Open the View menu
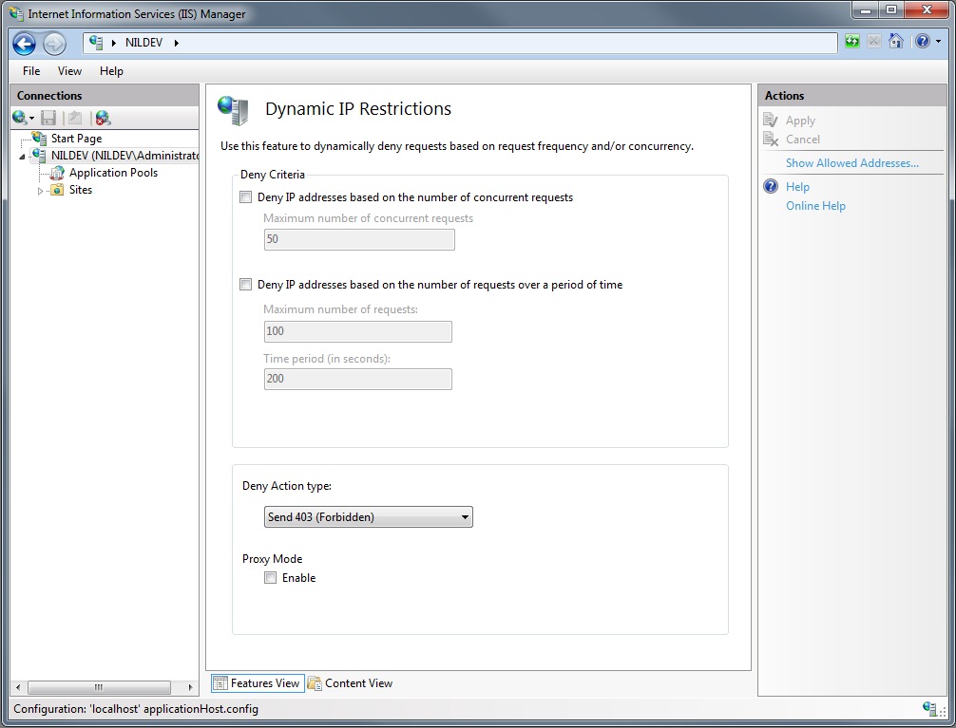Screen dimensions: 956x728 (68, 70)
